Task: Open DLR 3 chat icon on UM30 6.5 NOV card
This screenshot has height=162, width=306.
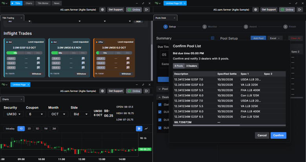Action: [83, 67]
